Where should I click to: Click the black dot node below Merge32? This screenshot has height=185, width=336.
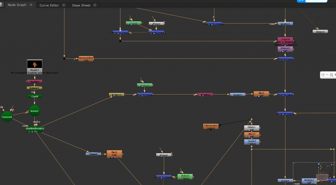click(x=120, y=41)
